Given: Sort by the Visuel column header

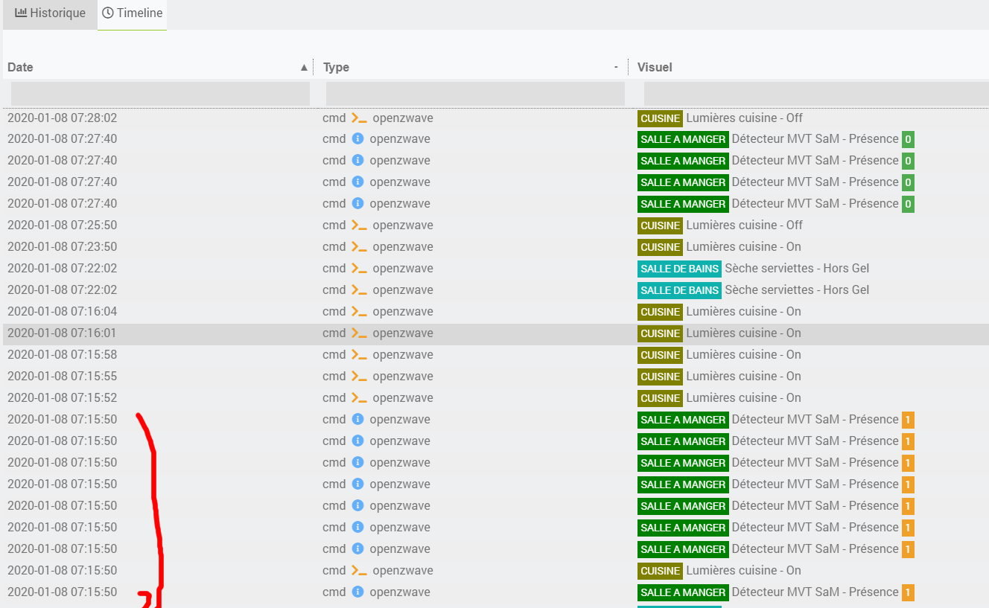Looking at the screenshot, I should tap(655, 67).
